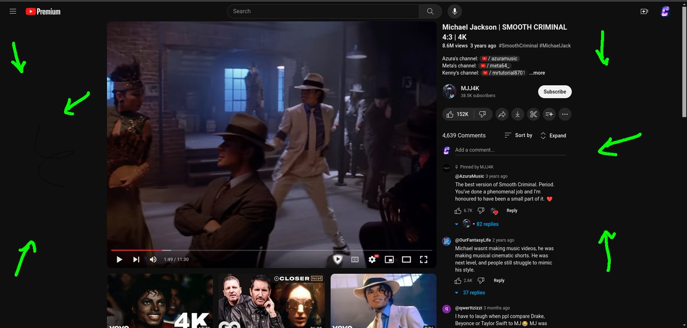Download the video

pos(518,114)
